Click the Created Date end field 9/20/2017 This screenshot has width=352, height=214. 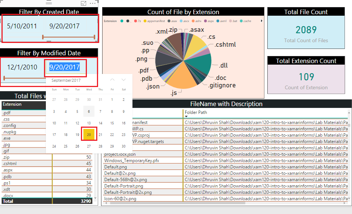pyautogui.click(x=65, y=26)
